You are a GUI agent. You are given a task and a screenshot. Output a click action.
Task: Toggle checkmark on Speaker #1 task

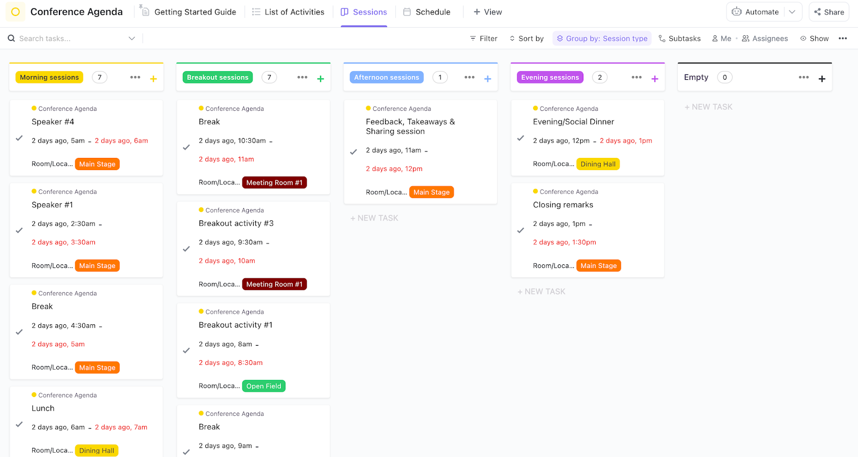(19, 231)
